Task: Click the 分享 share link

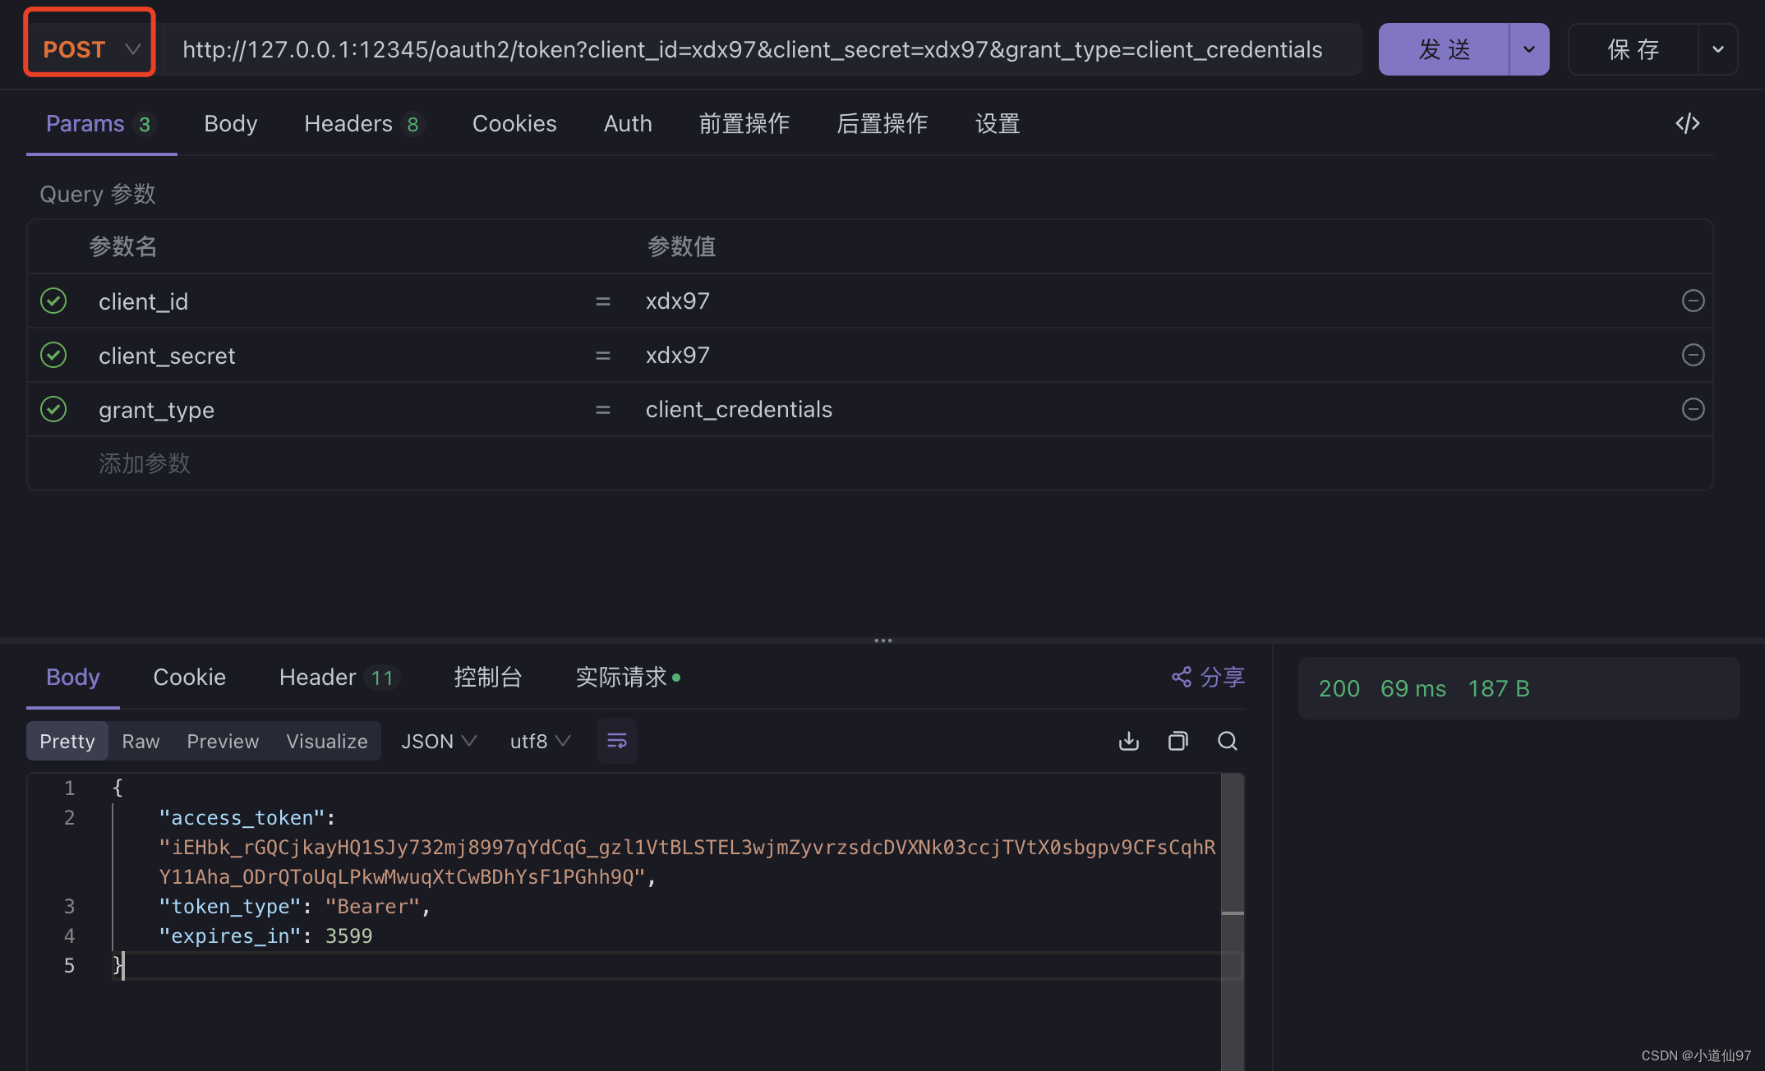Action: 1208,677
